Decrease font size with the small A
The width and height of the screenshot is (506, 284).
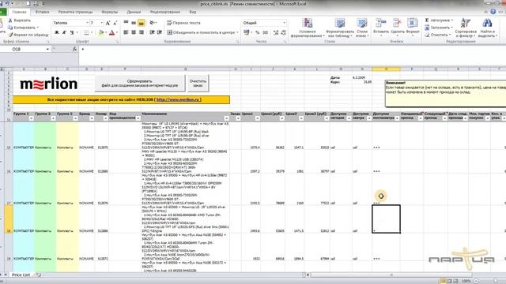click(115, 23)
